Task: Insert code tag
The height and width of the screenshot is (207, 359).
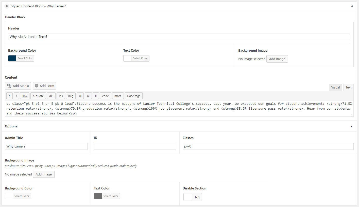Action: tap(106, 96)
